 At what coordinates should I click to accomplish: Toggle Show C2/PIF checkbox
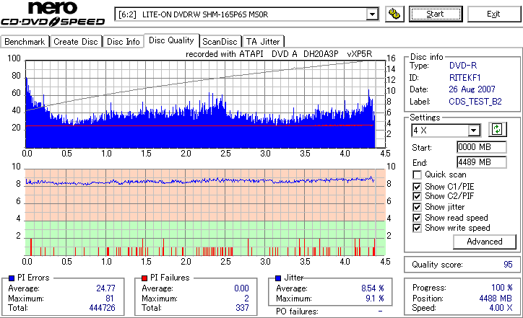click(417, 196)
